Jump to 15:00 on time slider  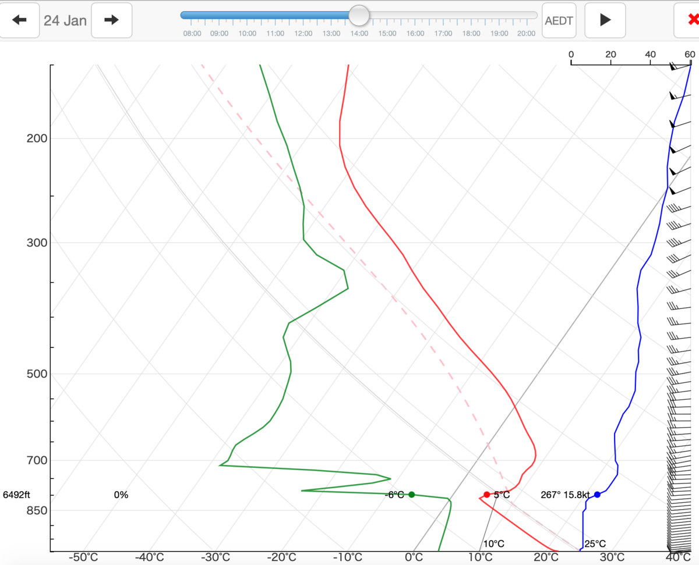click(x=387, y=34)
